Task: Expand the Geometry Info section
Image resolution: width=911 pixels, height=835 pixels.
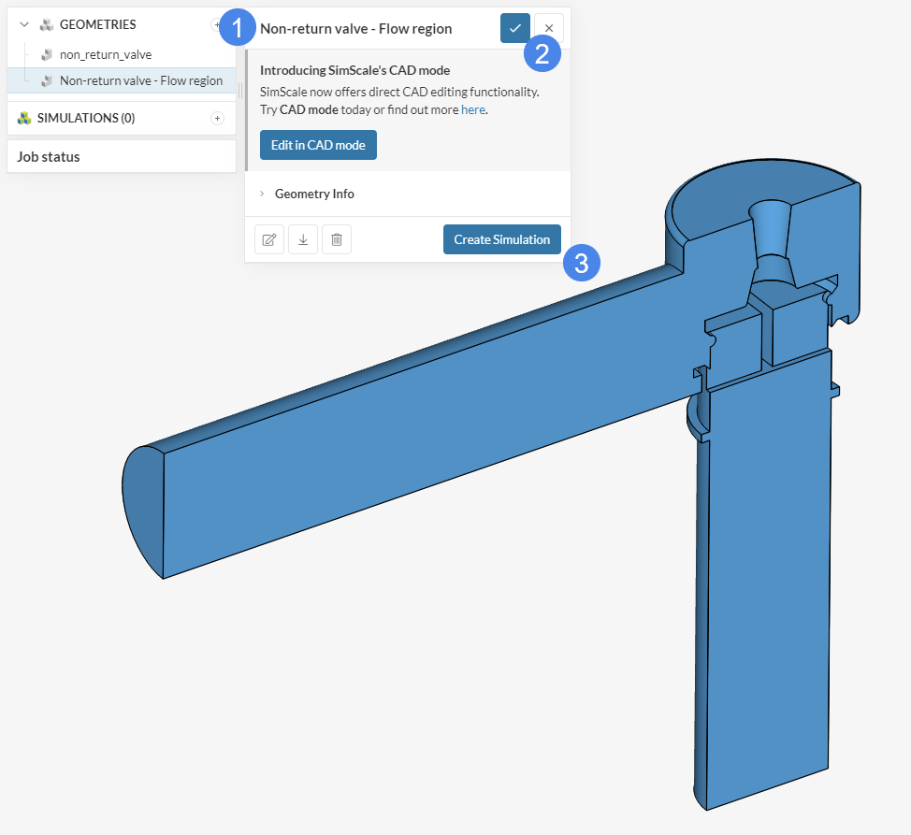Action: [262, 194]
